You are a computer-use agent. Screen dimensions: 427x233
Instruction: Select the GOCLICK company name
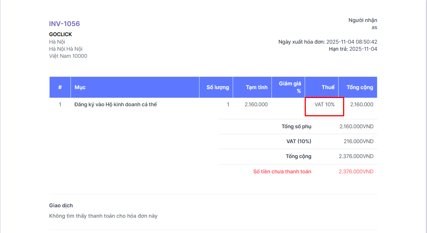coord(60,34)
